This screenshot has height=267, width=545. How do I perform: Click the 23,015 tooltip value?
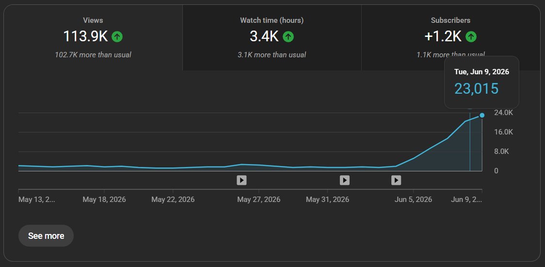pyautogui.click(x=477, y=89)
